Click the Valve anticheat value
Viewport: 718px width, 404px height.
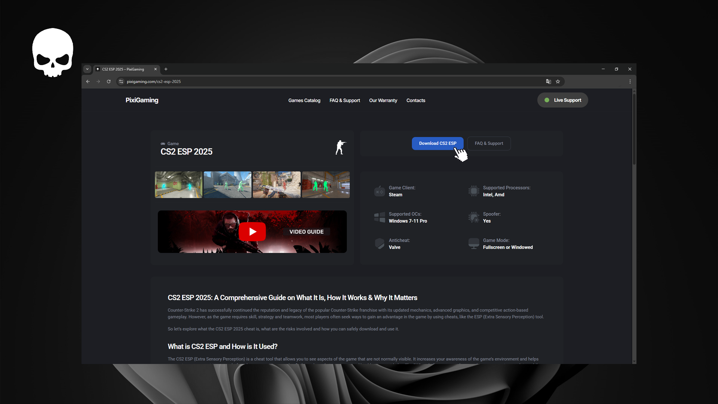click(394, 247)
